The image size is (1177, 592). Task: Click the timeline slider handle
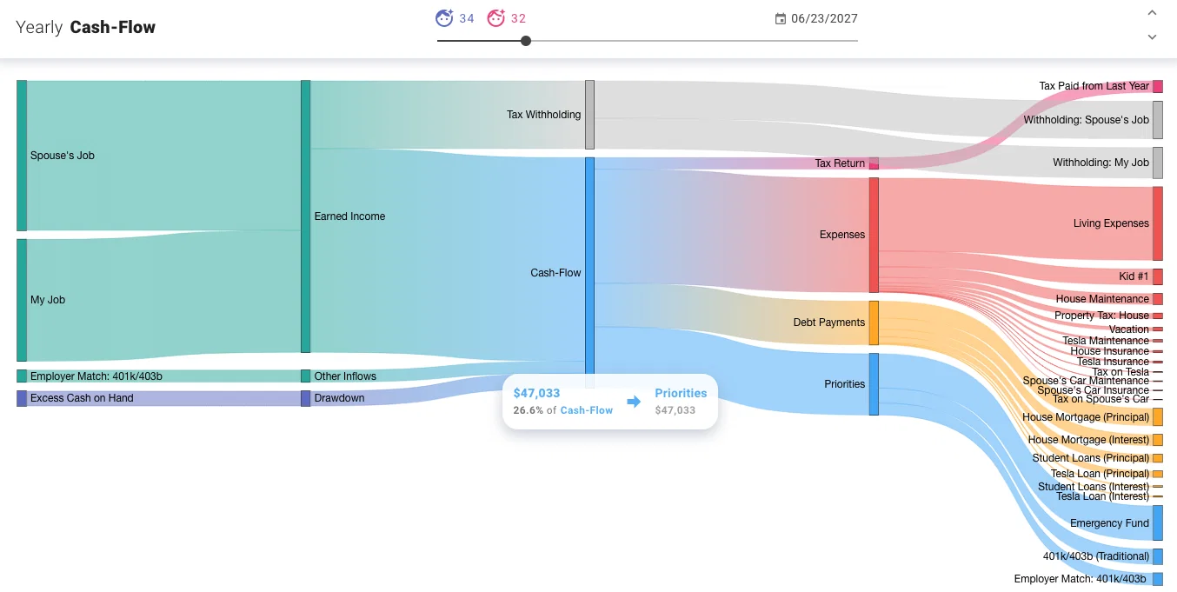pos(525,40)
